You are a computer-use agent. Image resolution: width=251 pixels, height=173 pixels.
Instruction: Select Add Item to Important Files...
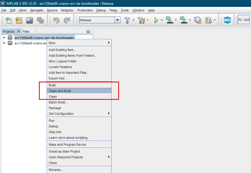(x=79, y=73)
